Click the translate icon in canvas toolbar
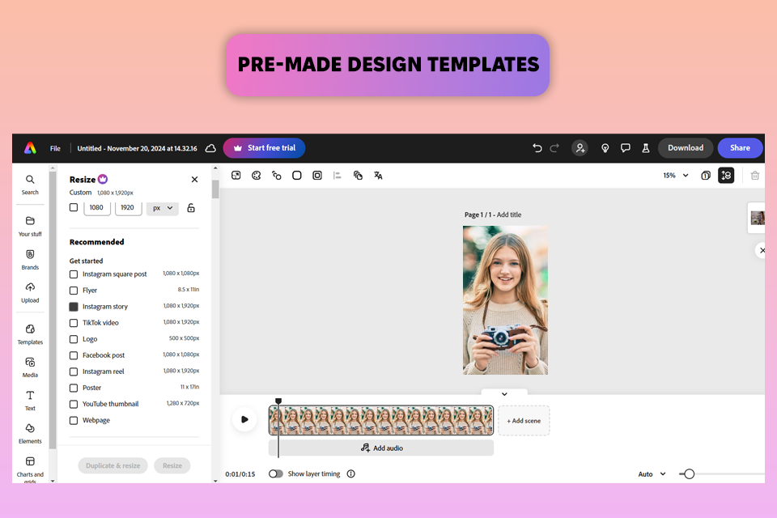 378,176
